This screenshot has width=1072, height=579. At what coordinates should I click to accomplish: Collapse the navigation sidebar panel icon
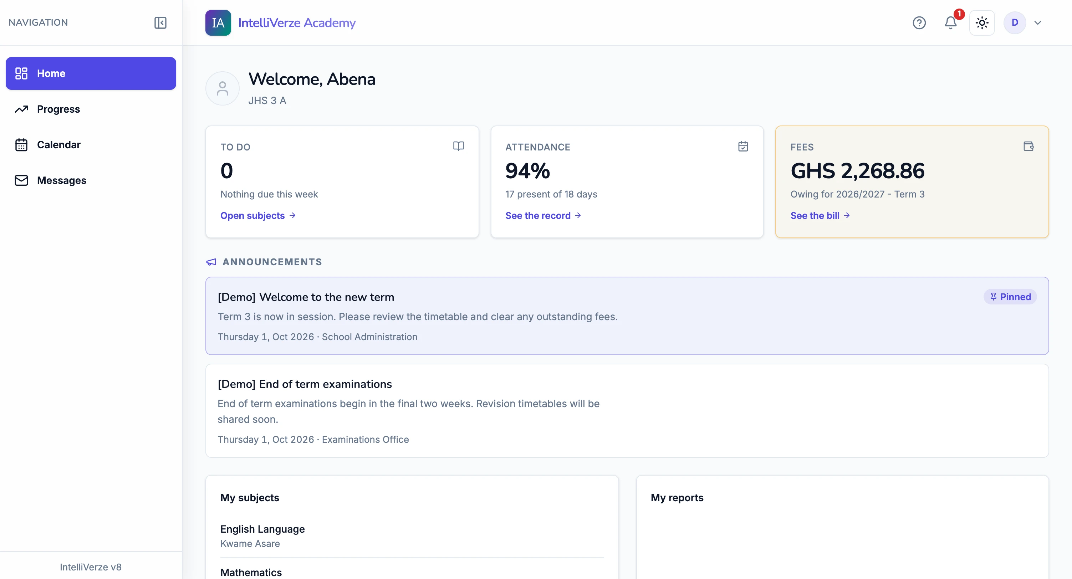160,22
